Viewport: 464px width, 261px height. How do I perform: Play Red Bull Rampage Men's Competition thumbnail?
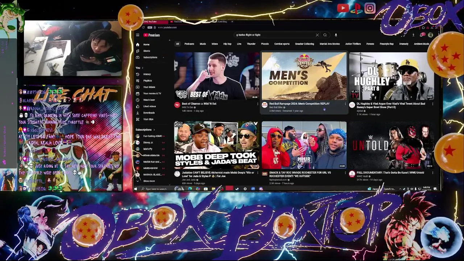[304, 76]
